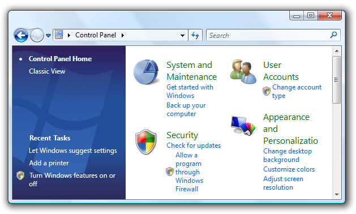Close the Control Panel window
Viewport: 356px width, 214px height.
coord(329,15)
